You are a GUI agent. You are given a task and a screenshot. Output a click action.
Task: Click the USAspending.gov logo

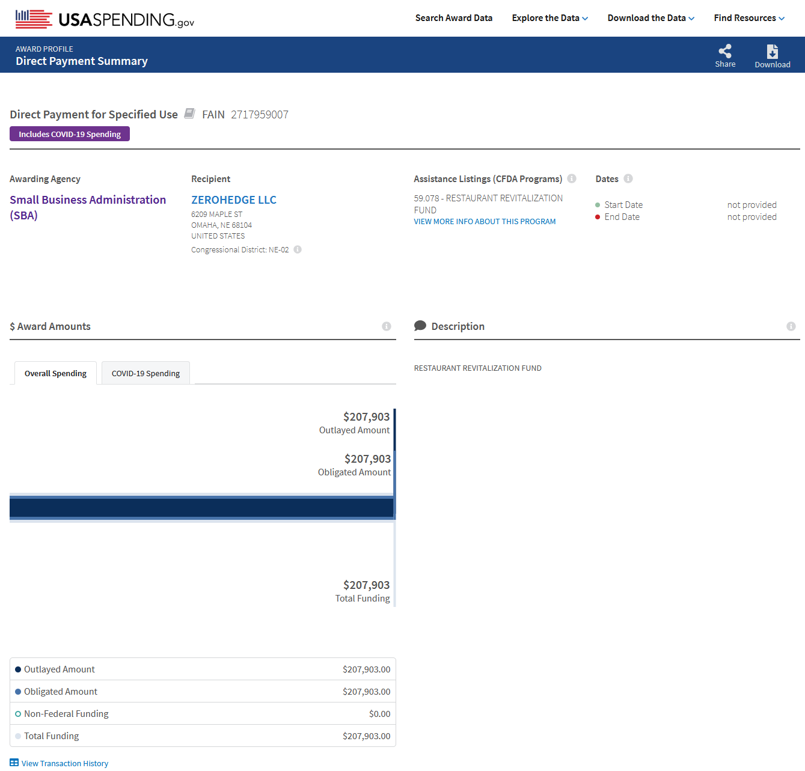105,19
